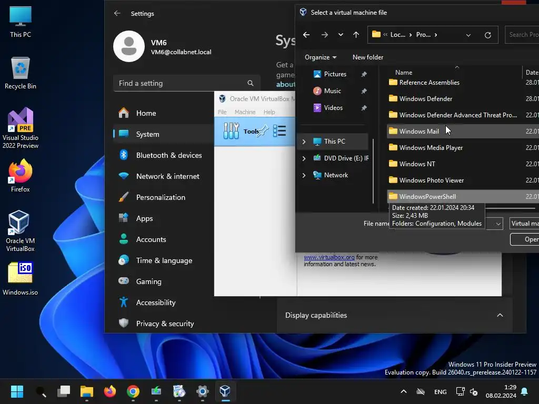Select the Windows Photo Viewer folder

coord(432,180)
